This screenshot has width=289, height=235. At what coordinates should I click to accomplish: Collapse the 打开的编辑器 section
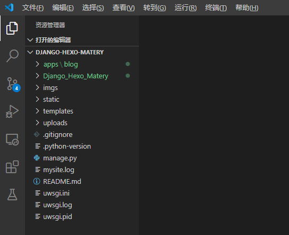[30, 40]
